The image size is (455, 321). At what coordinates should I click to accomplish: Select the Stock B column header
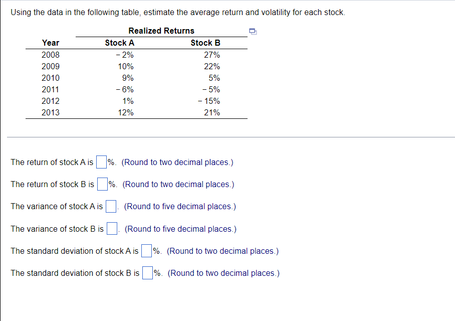pos(205,43)
